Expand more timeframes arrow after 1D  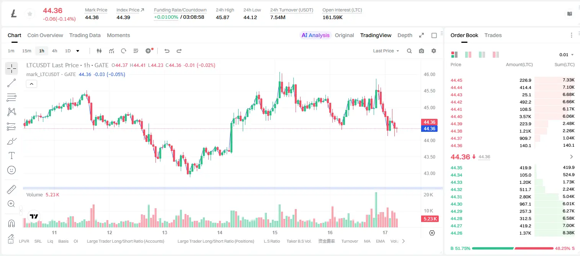[x=78, y=51]
